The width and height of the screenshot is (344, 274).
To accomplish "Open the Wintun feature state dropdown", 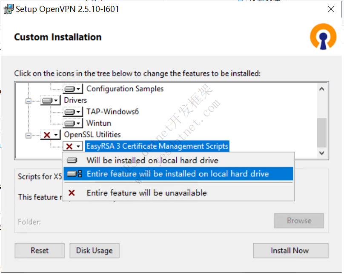I will [73, 123].
